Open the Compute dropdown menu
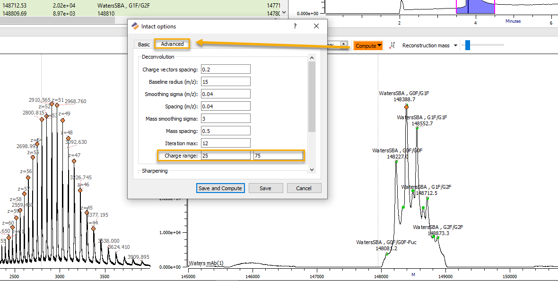The image size is (558, 281). (380, 46)
